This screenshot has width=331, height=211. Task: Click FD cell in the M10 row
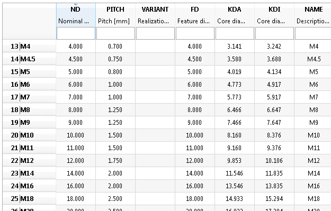(x=195, y=135)
